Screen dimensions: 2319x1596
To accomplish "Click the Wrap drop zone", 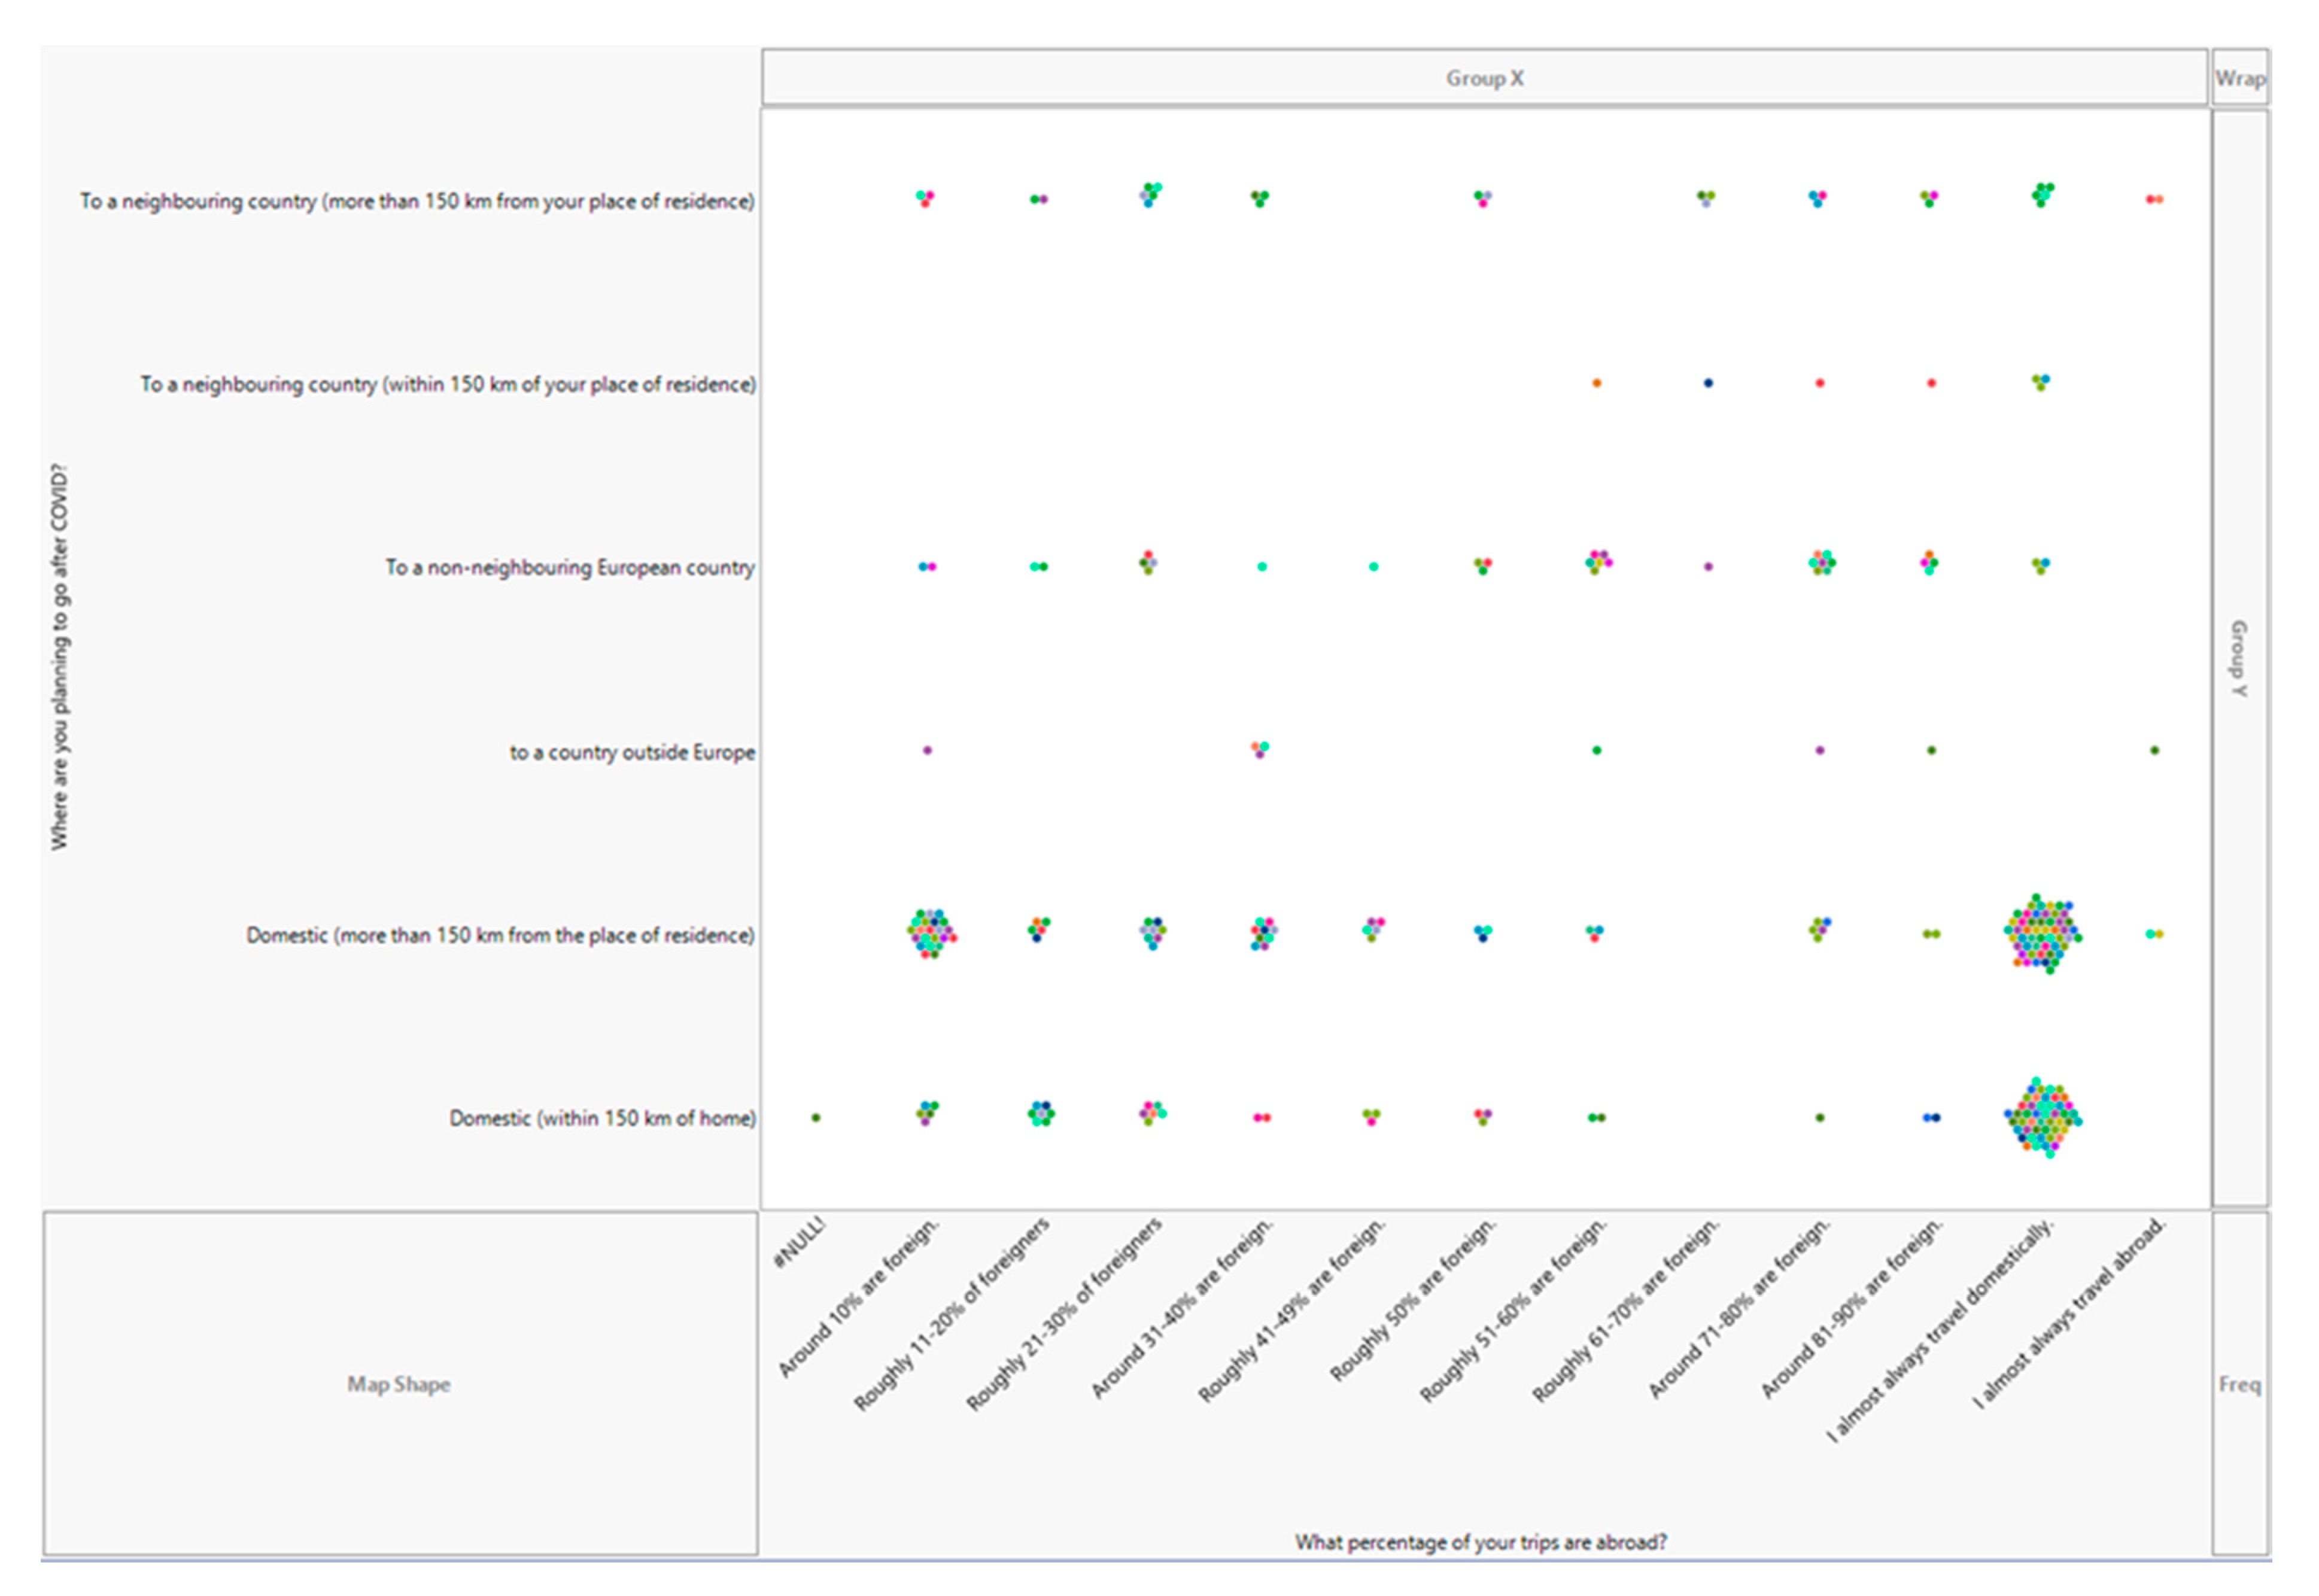I will coord(2239,78).
